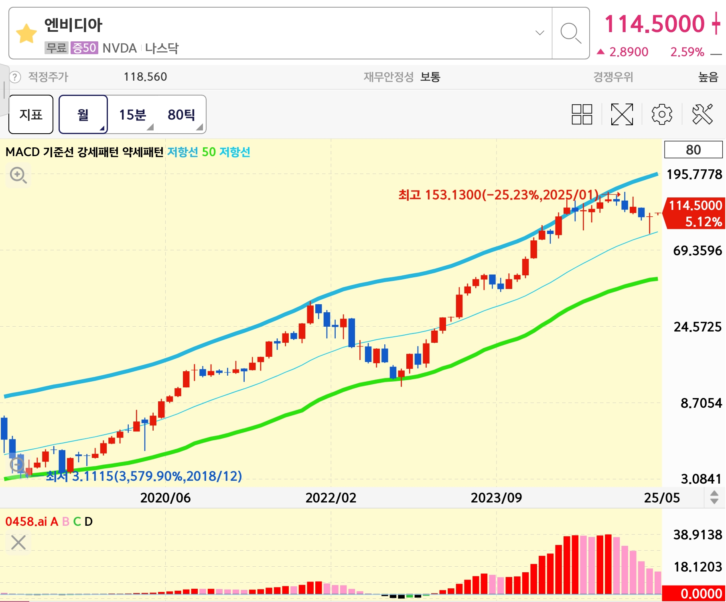Click the help icon beside 적정주가
This screenshot has height=602, width=726.
[x=14, y=77]
